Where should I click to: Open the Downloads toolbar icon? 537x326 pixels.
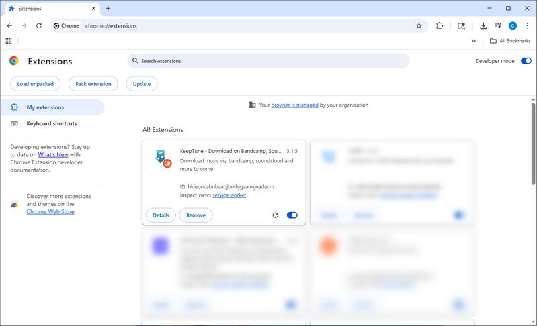point(483,25)
